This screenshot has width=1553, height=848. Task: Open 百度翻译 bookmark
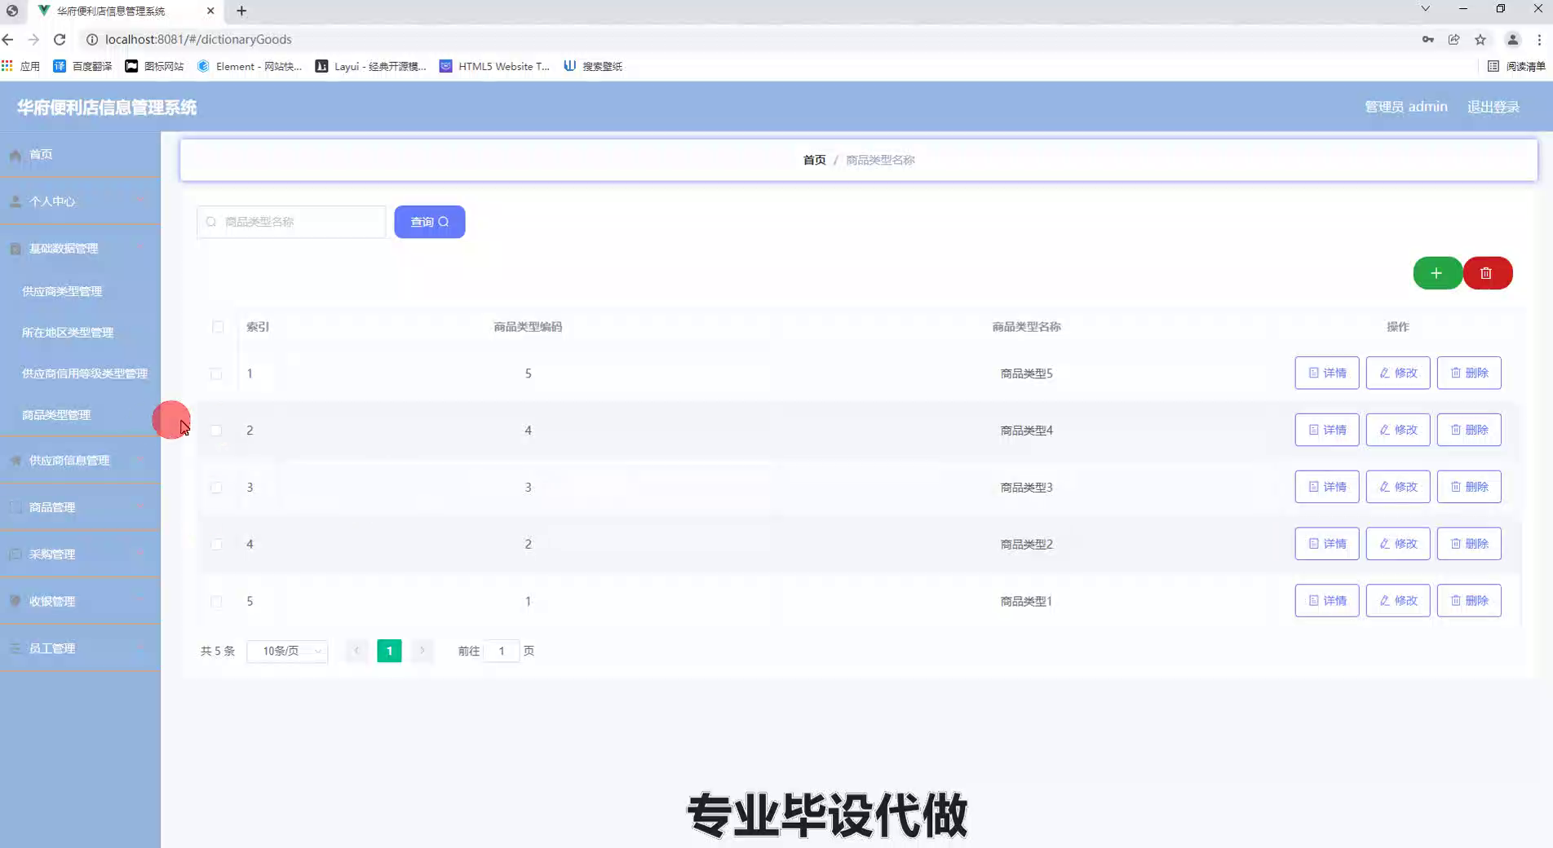82,66
